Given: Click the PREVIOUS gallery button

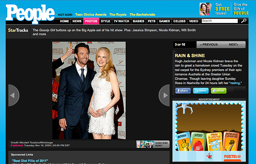Looking at the screenshot, I should click(x=209, y=45).
